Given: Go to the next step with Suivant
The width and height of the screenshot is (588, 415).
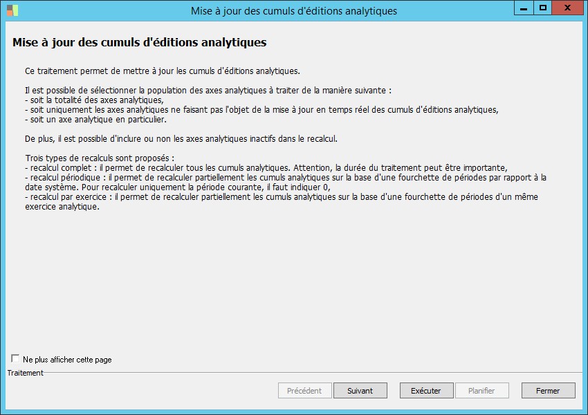Looking at the screenshot, I should coord(360,391).
